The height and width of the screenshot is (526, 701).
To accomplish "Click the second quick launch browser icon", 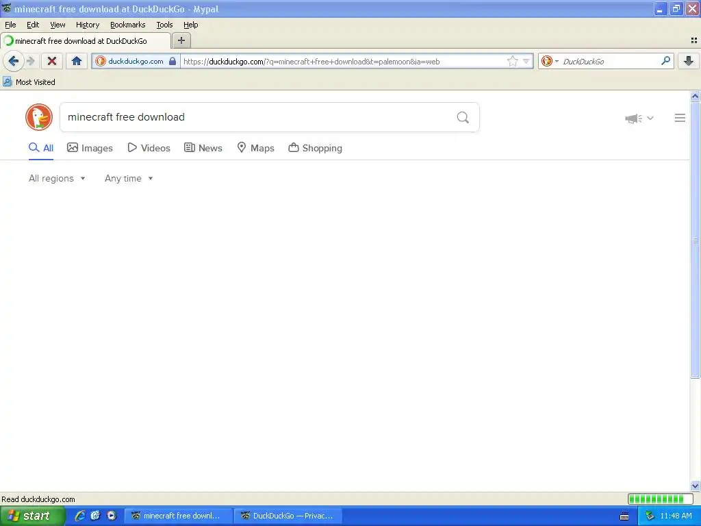I will 96,516.
